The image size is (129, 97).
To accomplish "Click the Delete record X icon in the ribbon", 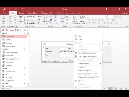I will tap(51, 23).
